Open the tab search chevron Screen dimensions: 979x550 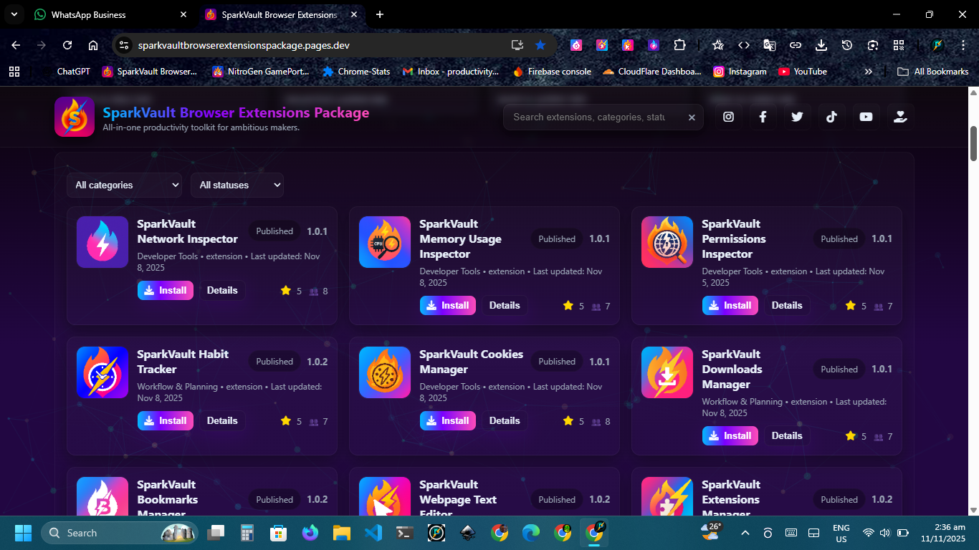pos(14,14)
